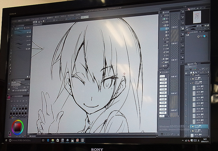
Task: Click the navigator zoom in icon
Action: click(201, 26)
